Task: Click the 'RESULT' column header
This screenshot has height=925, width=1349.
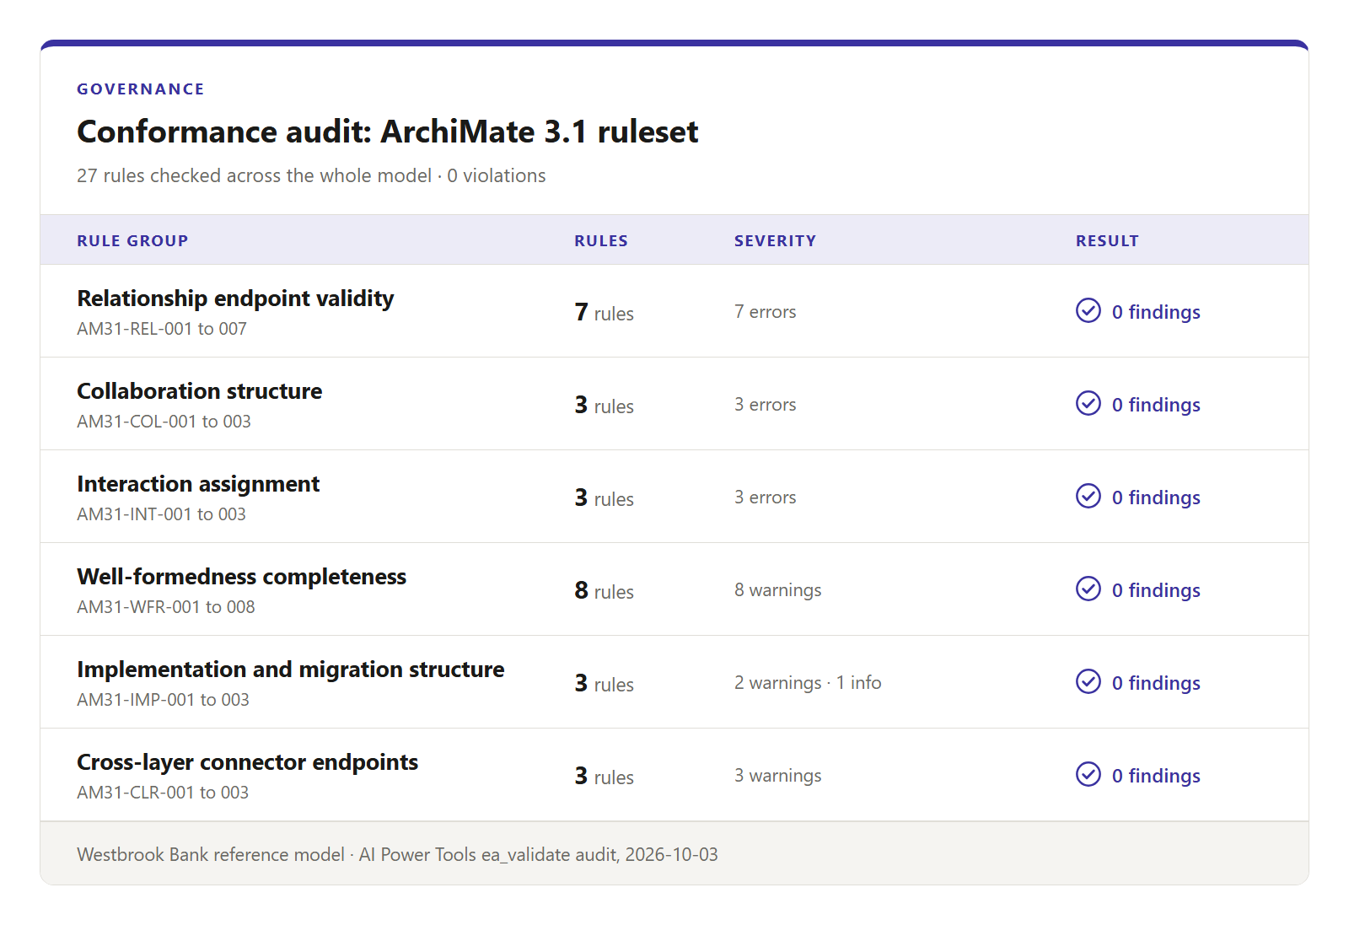Action: pyautogui.click(x=1107, y=241)
